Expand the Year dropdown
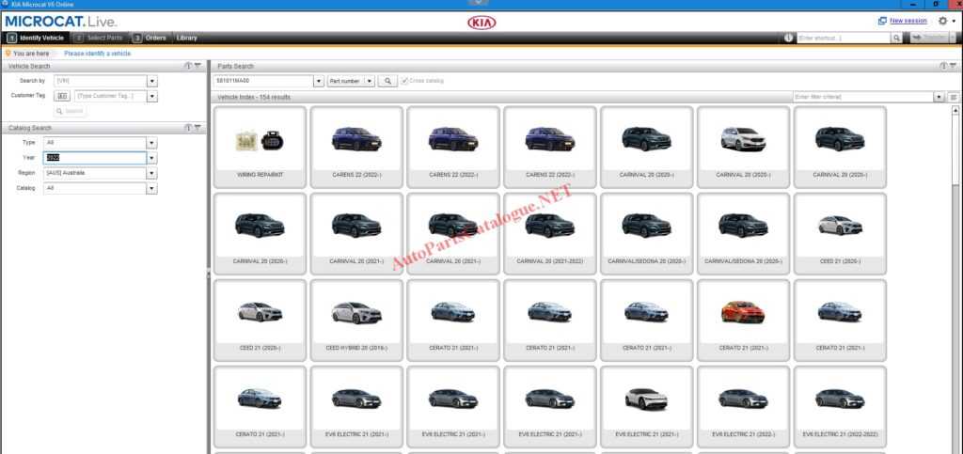963x454 pixels. tap(151, 158)
